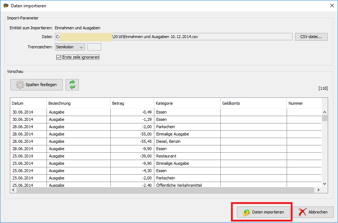This screenshot has height=223, width=338.
Task: Click the horizontal scroll left arrow
Action: [13, 190]
